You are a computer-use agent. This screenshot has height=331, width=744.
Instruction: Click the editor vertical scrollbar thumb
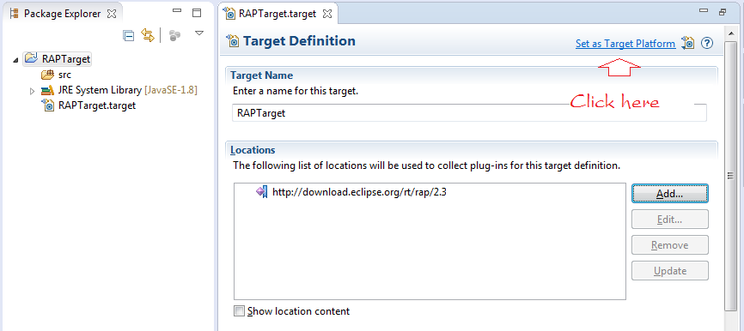(731, 175)
